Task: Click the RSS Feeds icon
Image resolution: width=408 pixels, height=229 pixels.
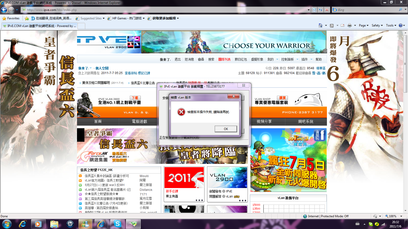Action: tap(332, 25)
